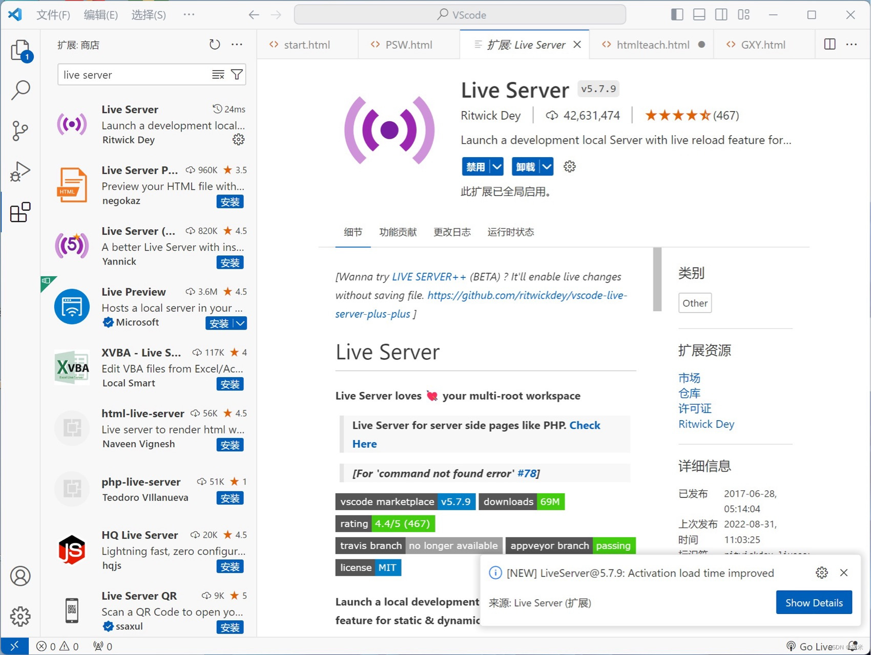Install Live Preview by Microsoft
Screen dimensions: 871x655
click(219, 323)
